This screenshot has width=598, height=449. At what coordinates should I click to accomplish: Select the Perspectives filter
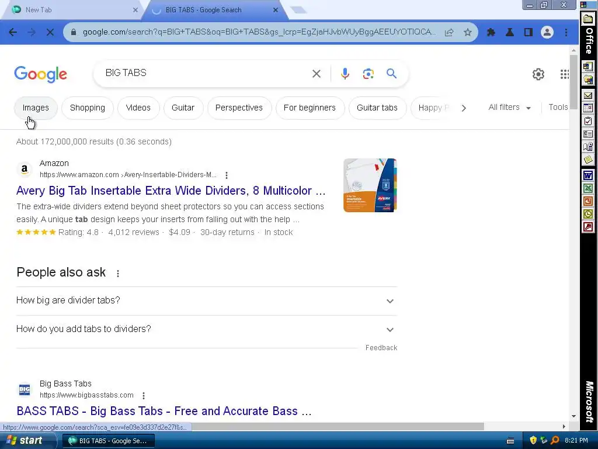pos(239,108)
